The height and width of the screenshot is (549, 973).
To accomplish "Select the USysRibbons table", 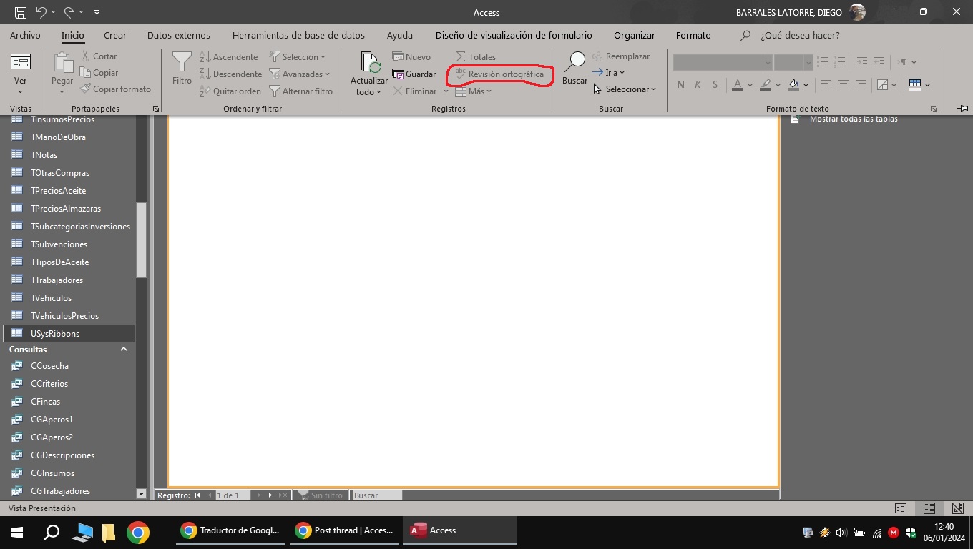I will click(x=69, y=333).
